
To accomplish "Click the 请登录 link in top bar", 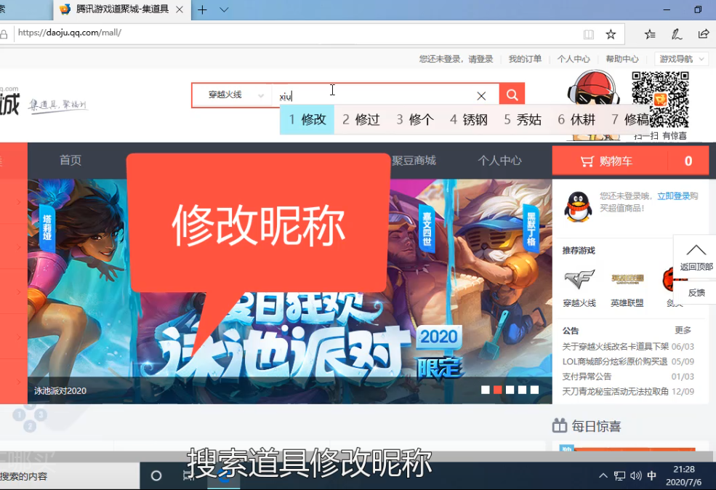I will [x=480, y=59].
